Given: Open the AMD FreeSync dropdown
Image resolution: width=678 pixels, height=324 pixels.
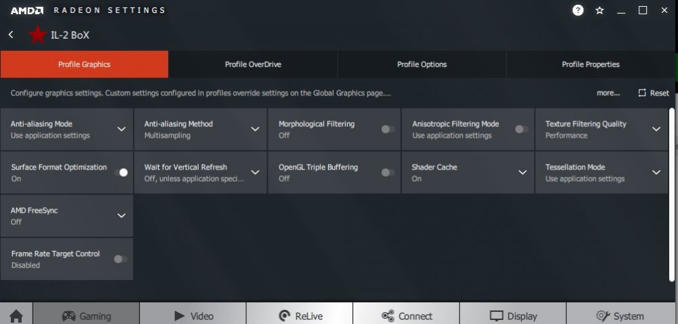Looking at the screenshot, I should click(121, 216).
